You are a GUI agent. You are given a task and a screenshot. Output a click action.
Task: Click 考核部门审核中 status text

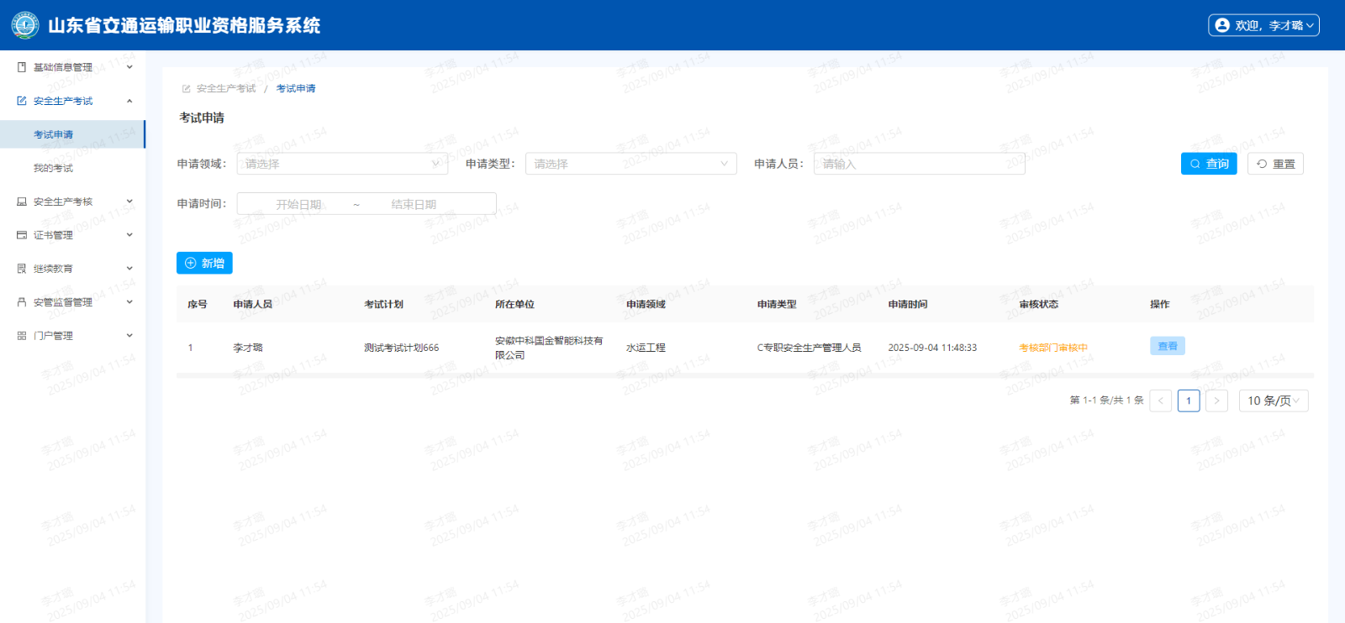pos(1053,348)
